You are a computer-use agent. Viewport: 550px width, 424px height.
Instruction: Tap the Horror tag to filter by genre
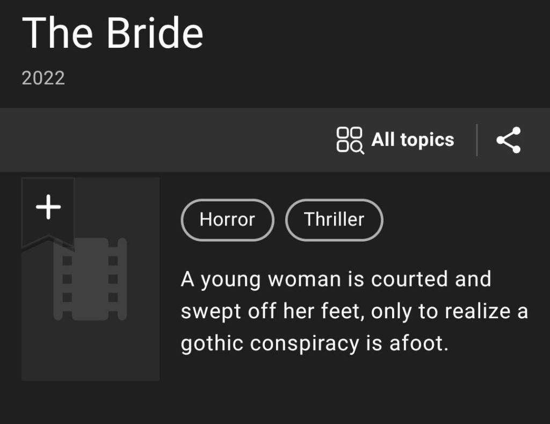click(x=227, y=220)
